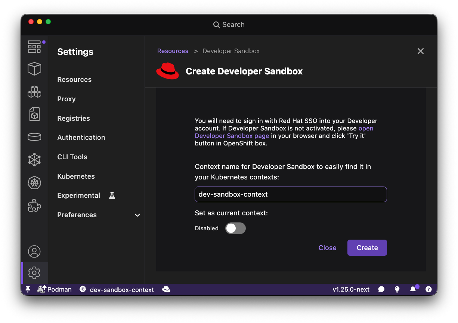Click the pin icon in status bar
This screenshot has width=458, height=323.
point(28,289)
